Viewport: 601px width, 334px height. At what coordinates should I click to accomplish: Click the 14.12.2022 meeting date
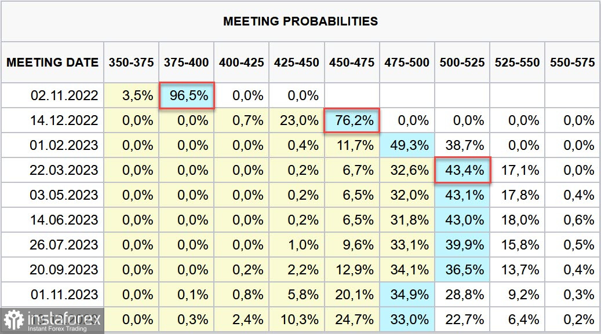[x=64, y=120]
